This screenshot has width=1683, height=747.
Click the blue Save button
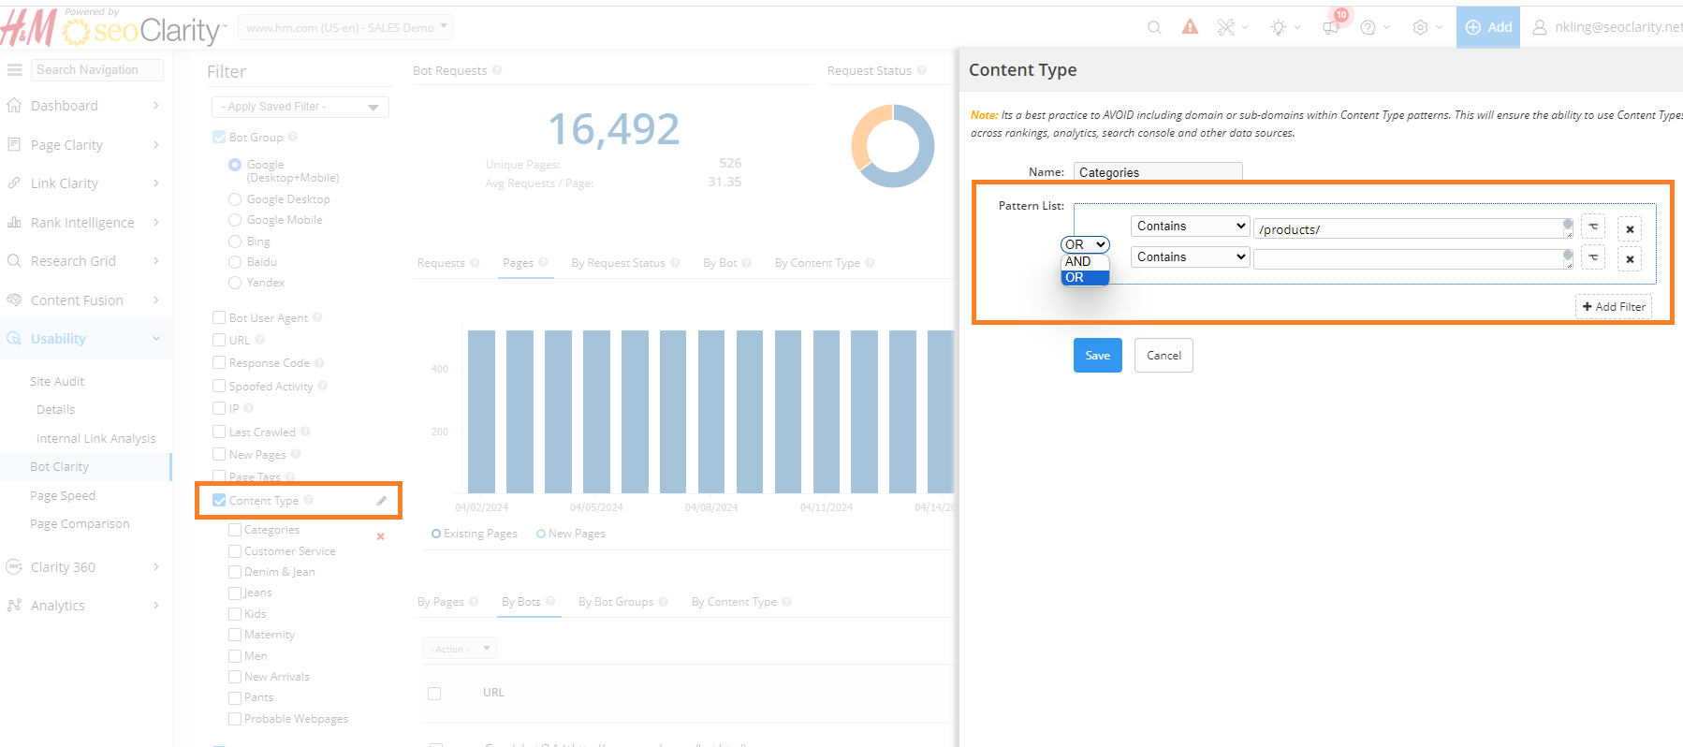pyautogui.click(x=1097, y=356)
